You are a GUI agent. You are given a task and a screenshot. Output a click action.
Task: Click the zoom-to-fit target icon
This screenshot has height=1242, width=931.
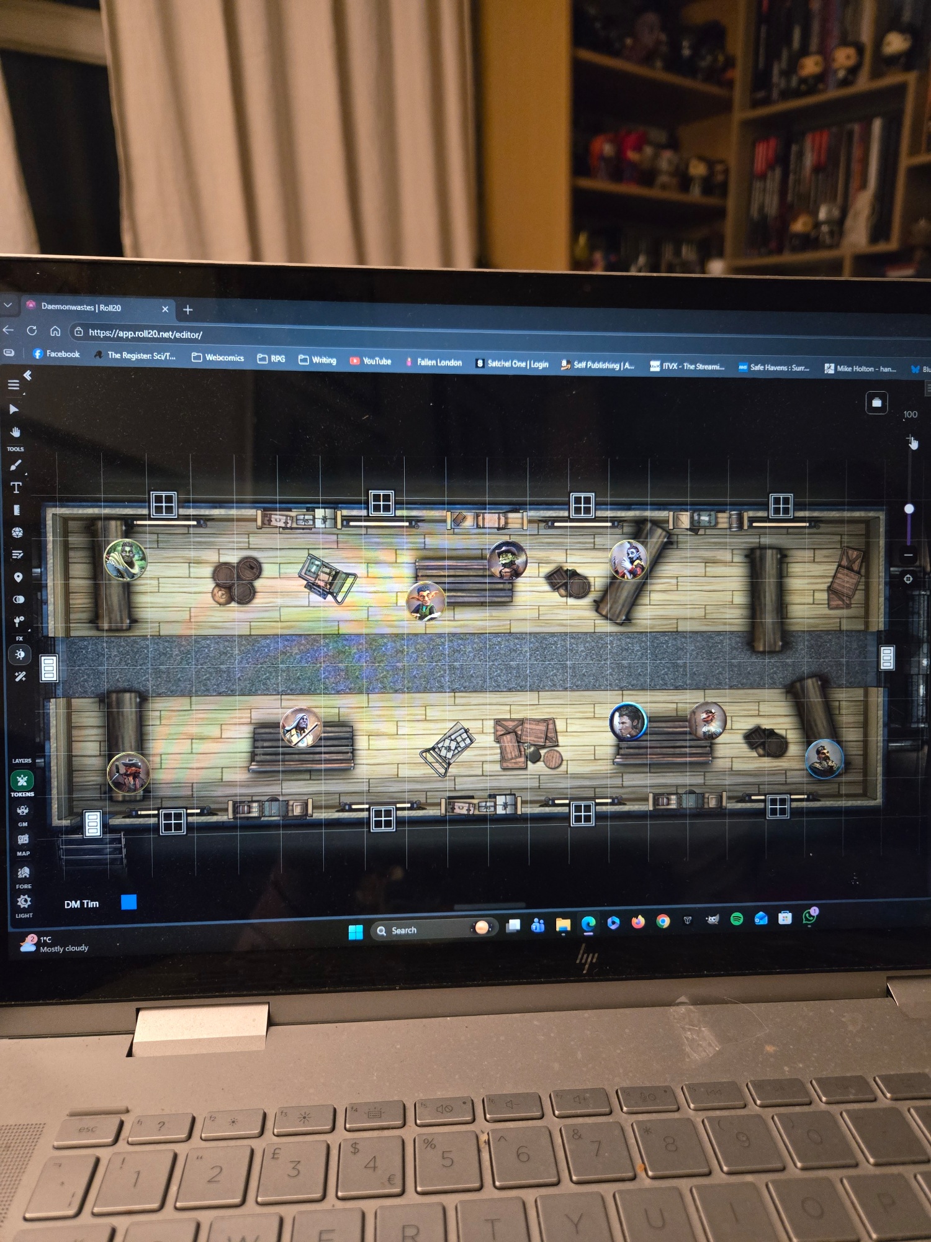click(x=908, y=579)
